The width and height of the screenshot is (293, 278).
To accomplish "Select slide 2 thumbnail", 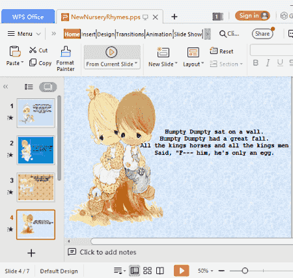I will [x=36, y=150].
